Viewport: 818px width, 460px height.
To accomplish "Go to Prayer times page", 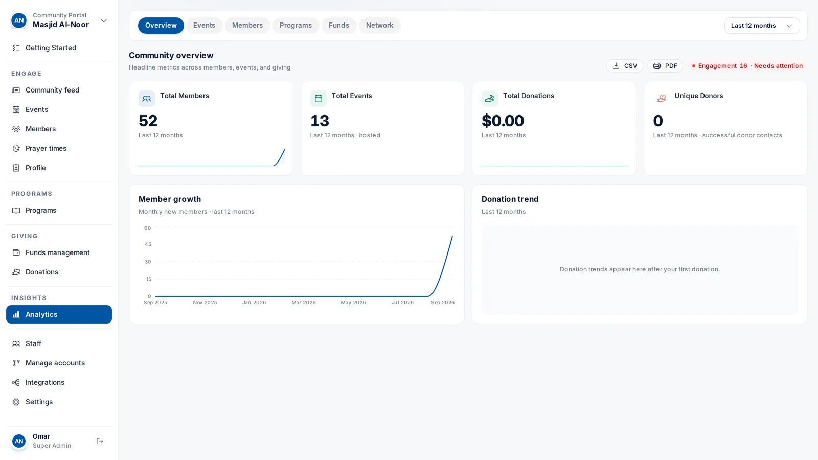I will click(59, 148).
